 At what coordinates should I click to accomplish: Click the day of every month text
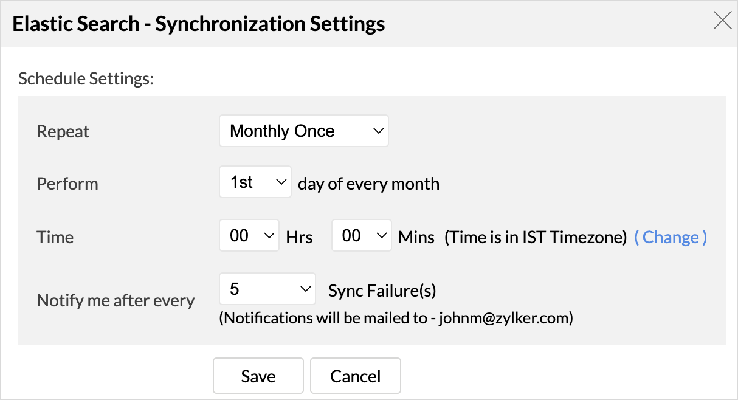(368, 184)
